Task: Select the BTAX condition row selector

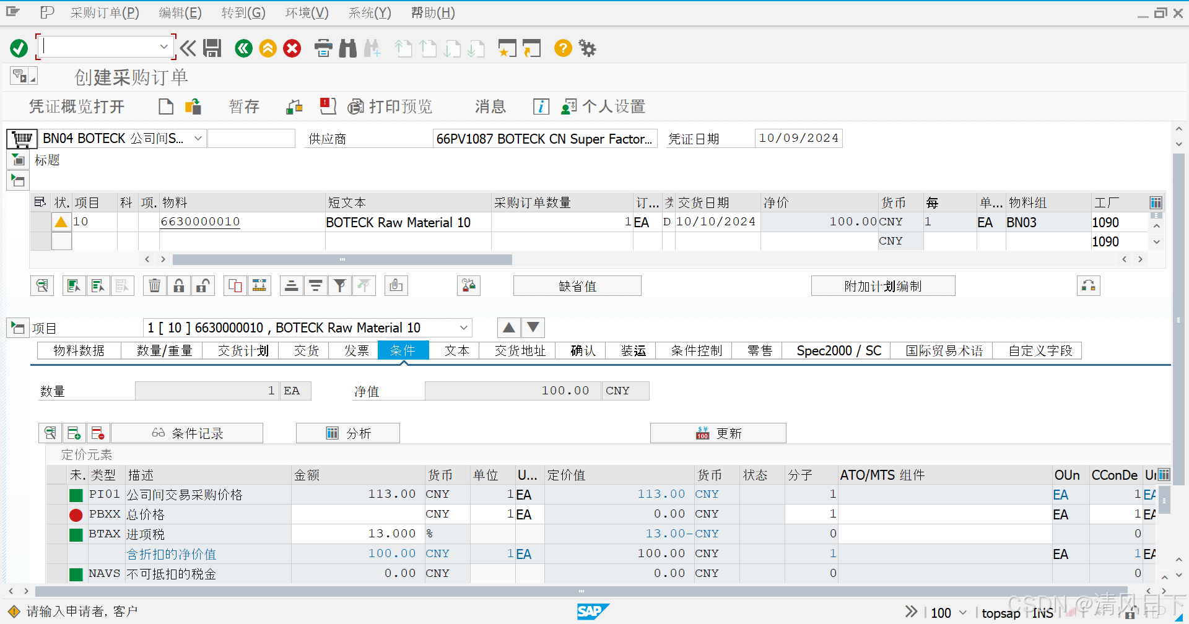Action: [x=56, y=534]
